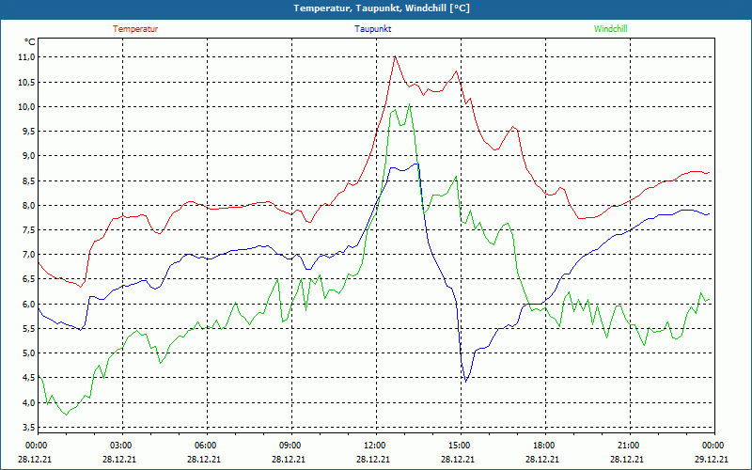
Task: Click the 8,0 y-axis value
Action: (x=28, y=205)
